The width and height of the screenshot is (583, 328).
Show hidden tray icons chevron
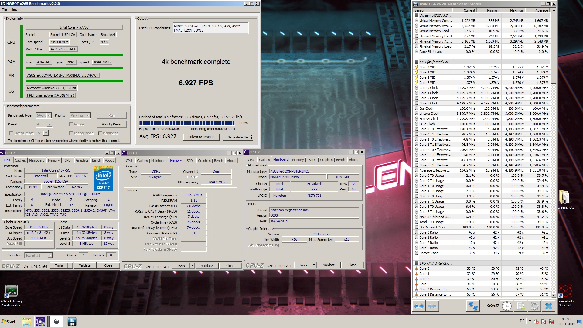pyautogui.click(x=530, y=321)
